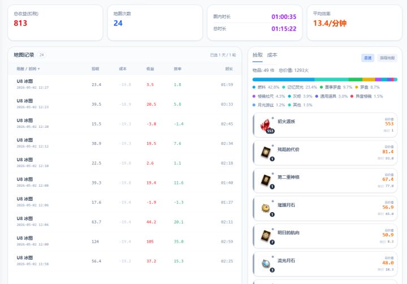The image size is (407, 284).
Task: Click the 燃料 legend color dot
Action: point(254,87)
